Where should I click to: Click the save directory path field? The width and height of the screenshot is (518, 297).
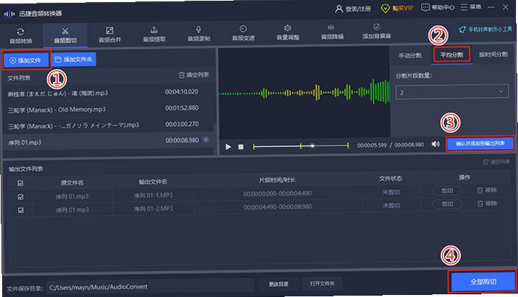pos(151,287)
